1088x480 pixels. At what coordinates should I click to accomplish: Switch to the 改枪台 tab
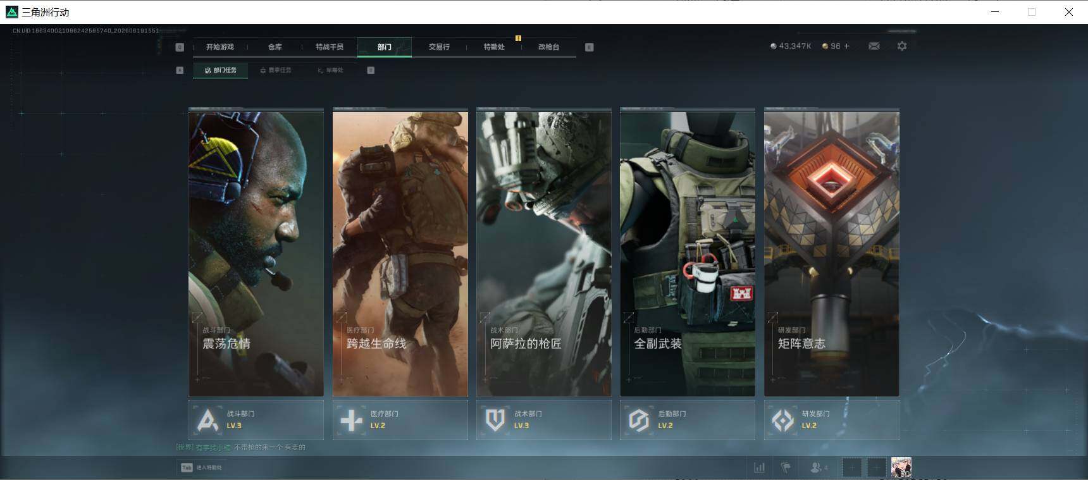[548, 47]
